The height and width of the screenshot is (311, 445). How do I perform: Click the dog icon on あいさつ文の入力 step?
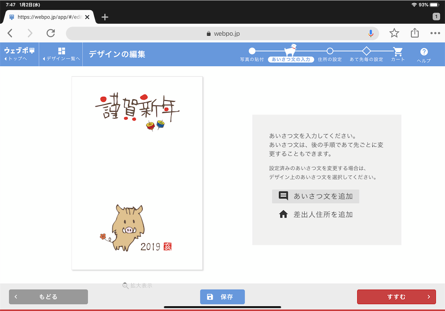pos(290,49)
